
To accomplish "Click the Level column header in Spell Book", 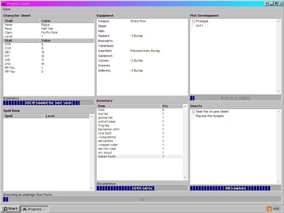I will 67,116.
